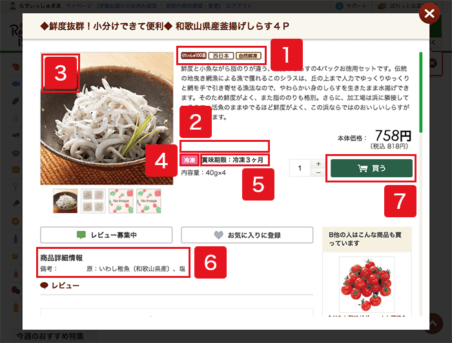
Task: Select the third No Image thumbnail
Action: point(121,201)
